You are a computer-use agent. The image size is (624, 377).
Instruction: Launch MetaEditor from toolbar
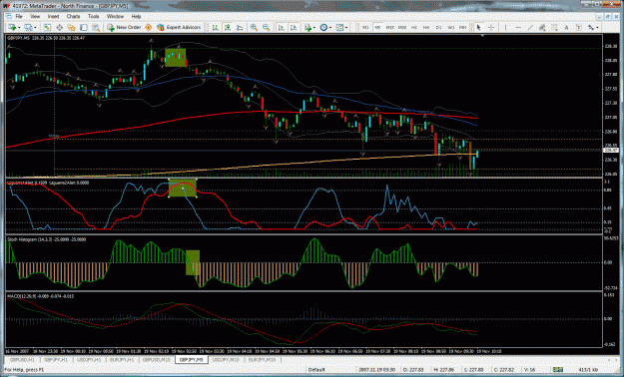[149, 28]
